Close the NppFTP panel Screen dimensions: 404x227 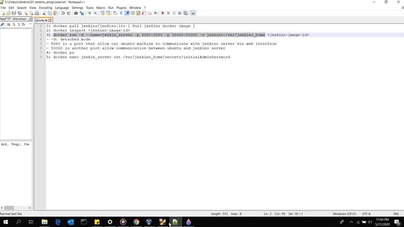(x=30, y=19)
